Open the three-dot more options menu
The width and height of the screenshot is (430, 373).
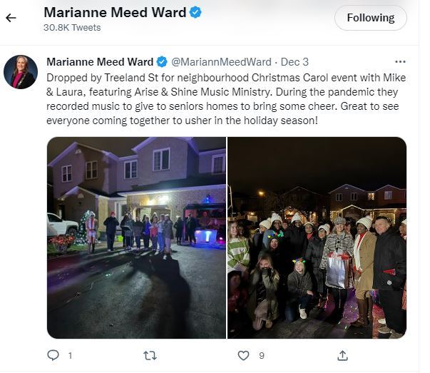coord(400,62)
